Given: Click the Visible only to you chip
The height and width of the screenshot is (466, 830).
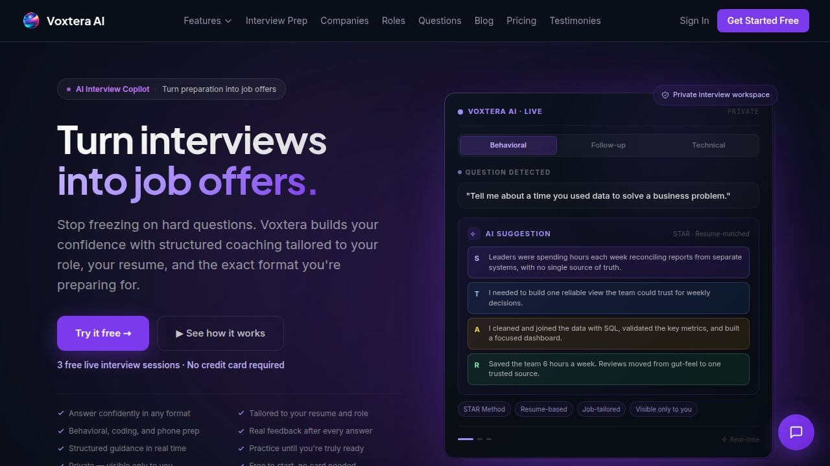Looking at the screenshot, I should 663,409.
